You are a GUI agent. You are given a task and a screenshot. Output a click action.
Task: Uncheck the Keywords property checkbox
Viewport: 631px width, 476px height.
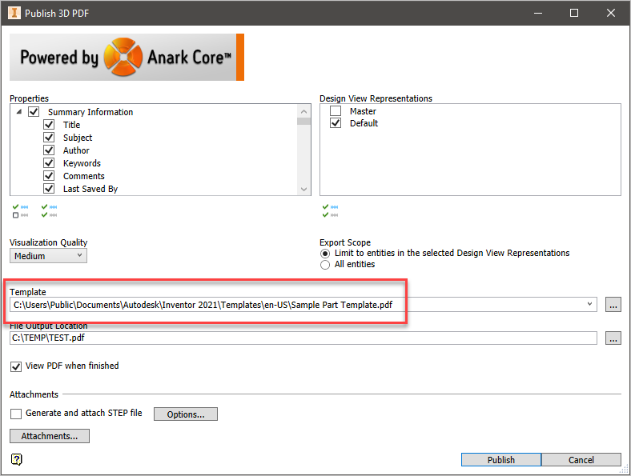49,163
